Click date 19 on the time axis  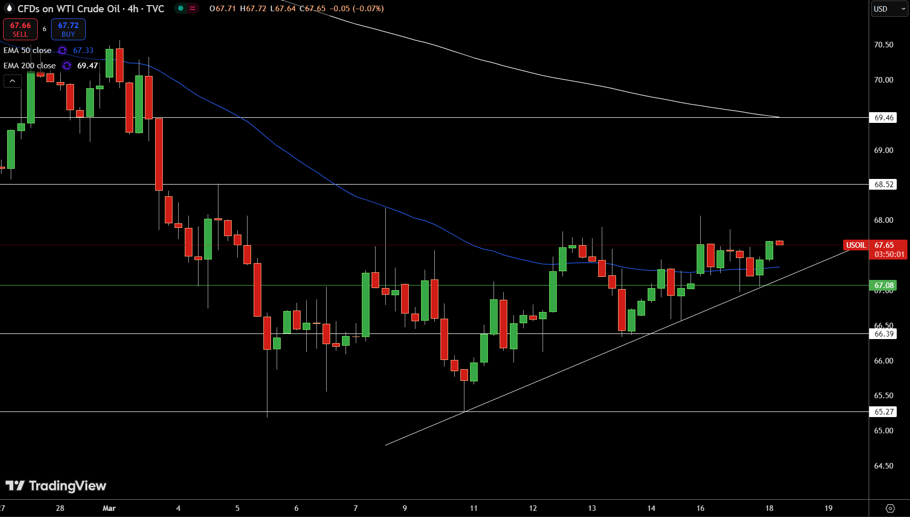pyautogui.click(x=828, y=508)
